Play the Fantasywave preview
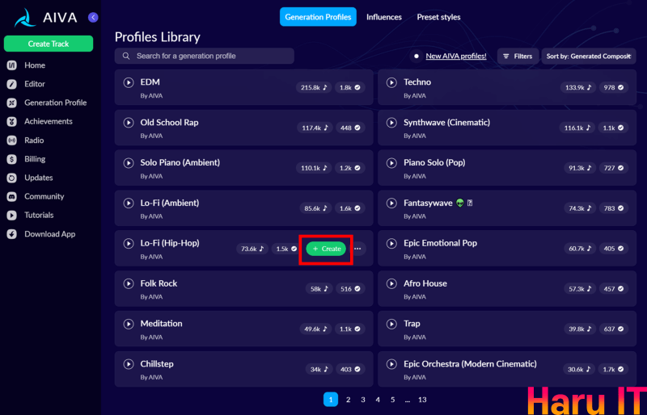Screen dimensions: 647x415 click(x=391, y=203)
